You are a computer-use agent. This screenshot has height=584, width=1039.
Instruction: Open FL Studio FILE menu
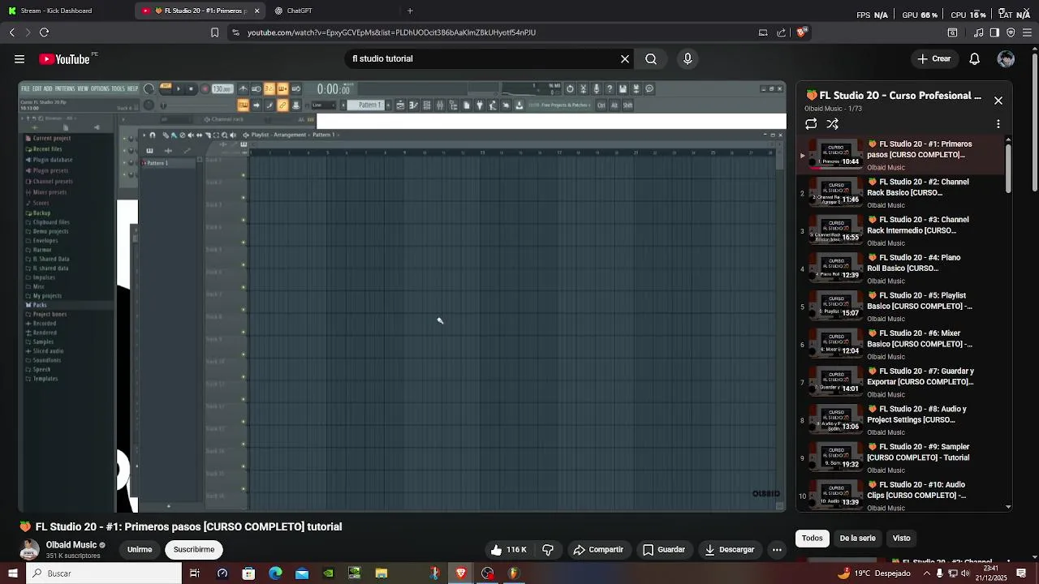[25, 88]
